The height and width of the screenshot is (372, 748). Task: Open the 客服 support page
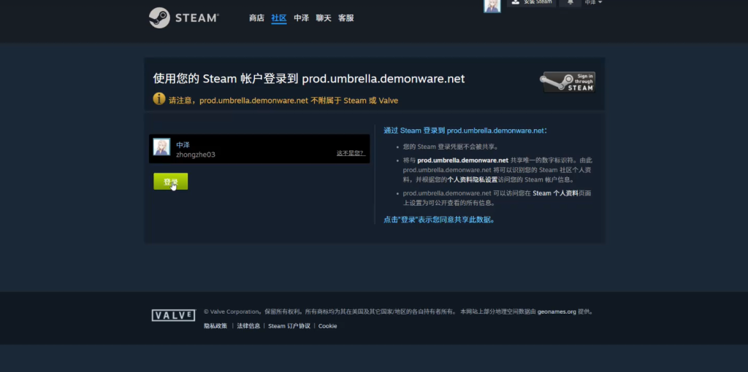346,18
